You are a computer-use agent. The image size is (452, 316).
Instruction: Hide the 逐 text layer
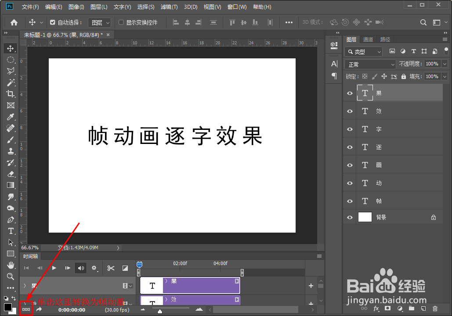pyautogui.click(x=350, y=147)
